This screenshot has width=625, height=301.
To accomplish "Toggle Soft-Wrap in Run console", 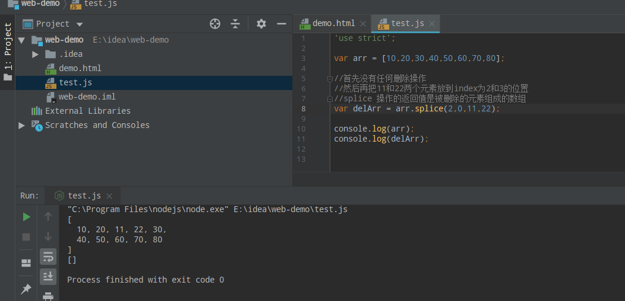I will point(48,257).
